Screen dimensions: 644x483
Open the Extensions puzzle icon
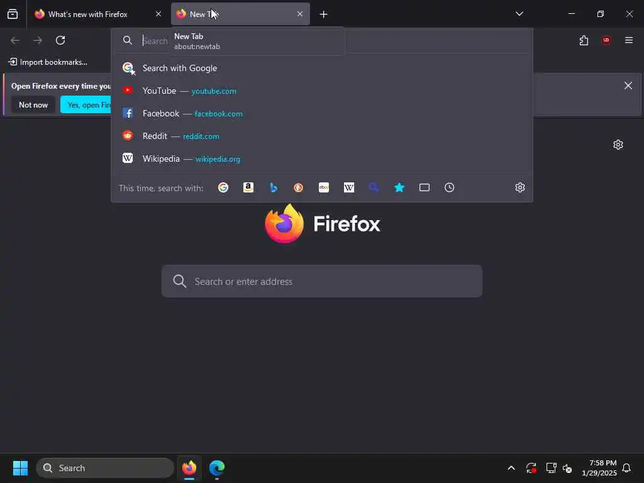tap(584, 40)
